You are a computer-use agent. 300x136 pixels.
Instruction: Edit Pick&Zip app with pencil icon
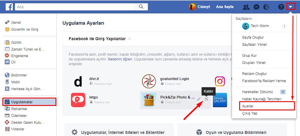199,99
